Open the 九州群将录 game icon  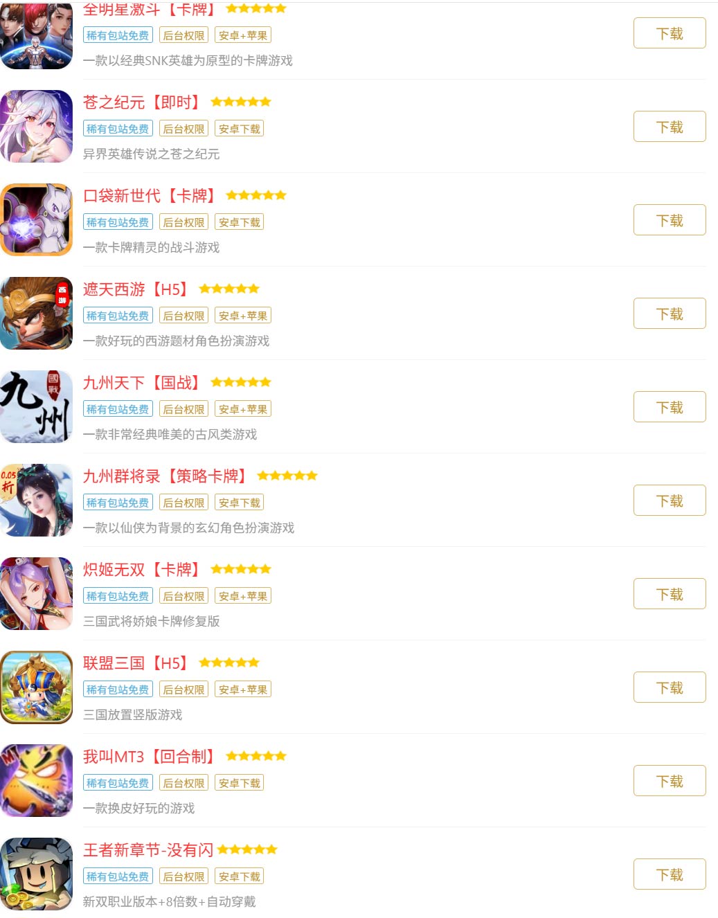click(x=36, y=500)
